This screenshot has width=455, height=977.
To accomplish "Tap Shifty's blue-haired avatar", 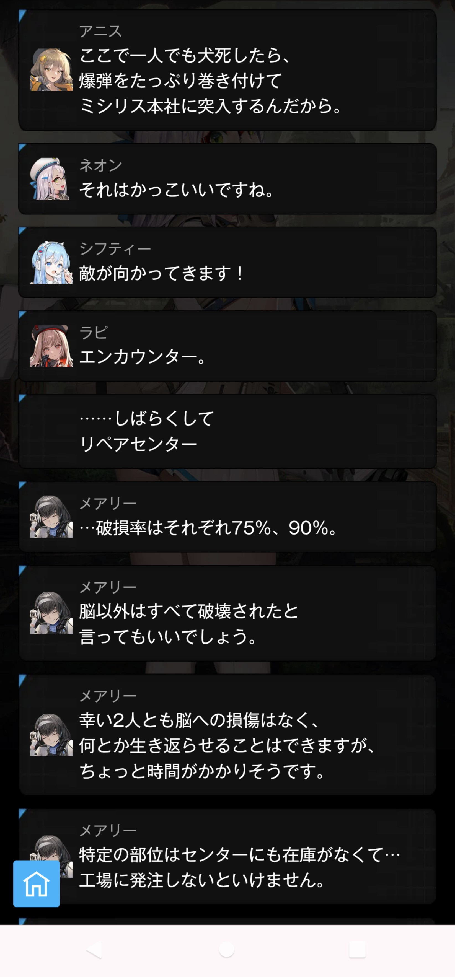I will (x=51, y=262).
